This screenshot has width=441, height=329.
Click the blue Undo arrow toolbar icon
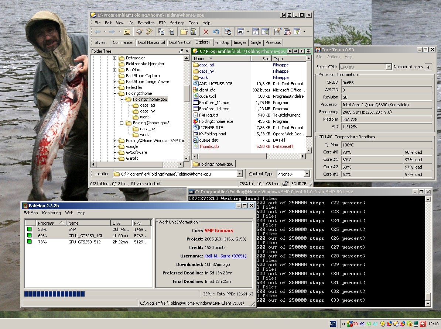tap(216, 32)
